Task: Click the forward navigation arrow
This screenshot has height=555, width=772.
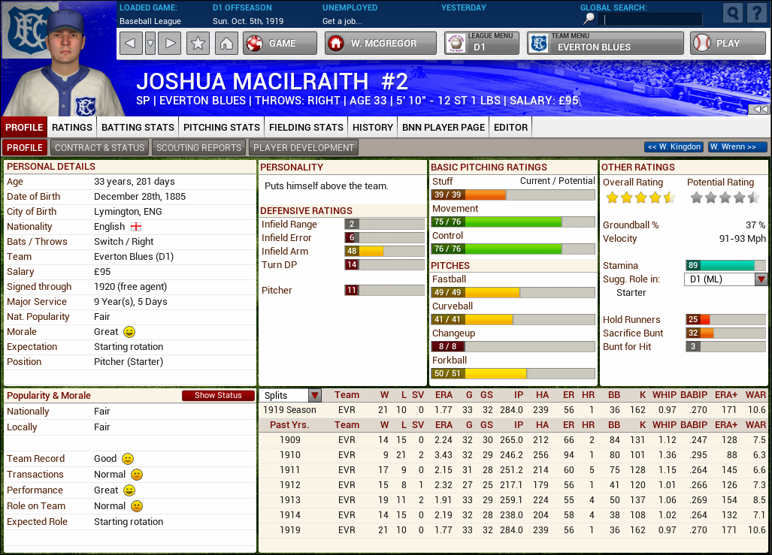Action: (x=170, y=44)
